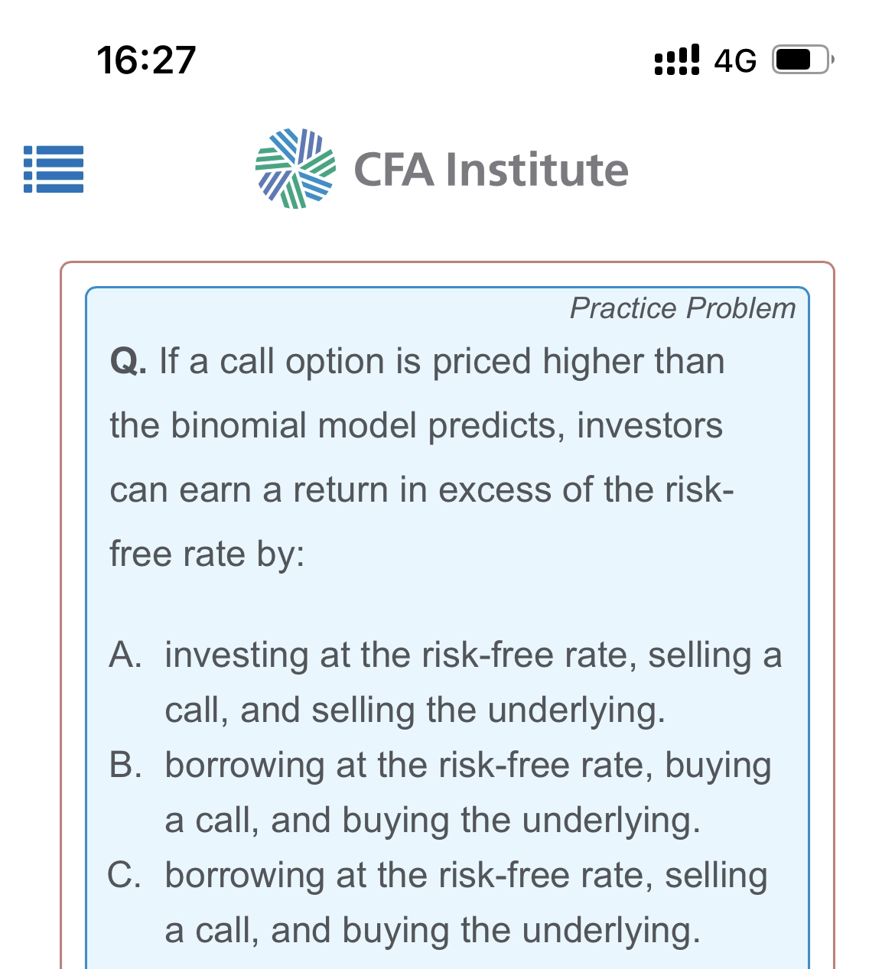Tap the cellular signal strength icon
The width and height of the screenshot is (895, 969).
pyautogui.click(x=676, y=60)
